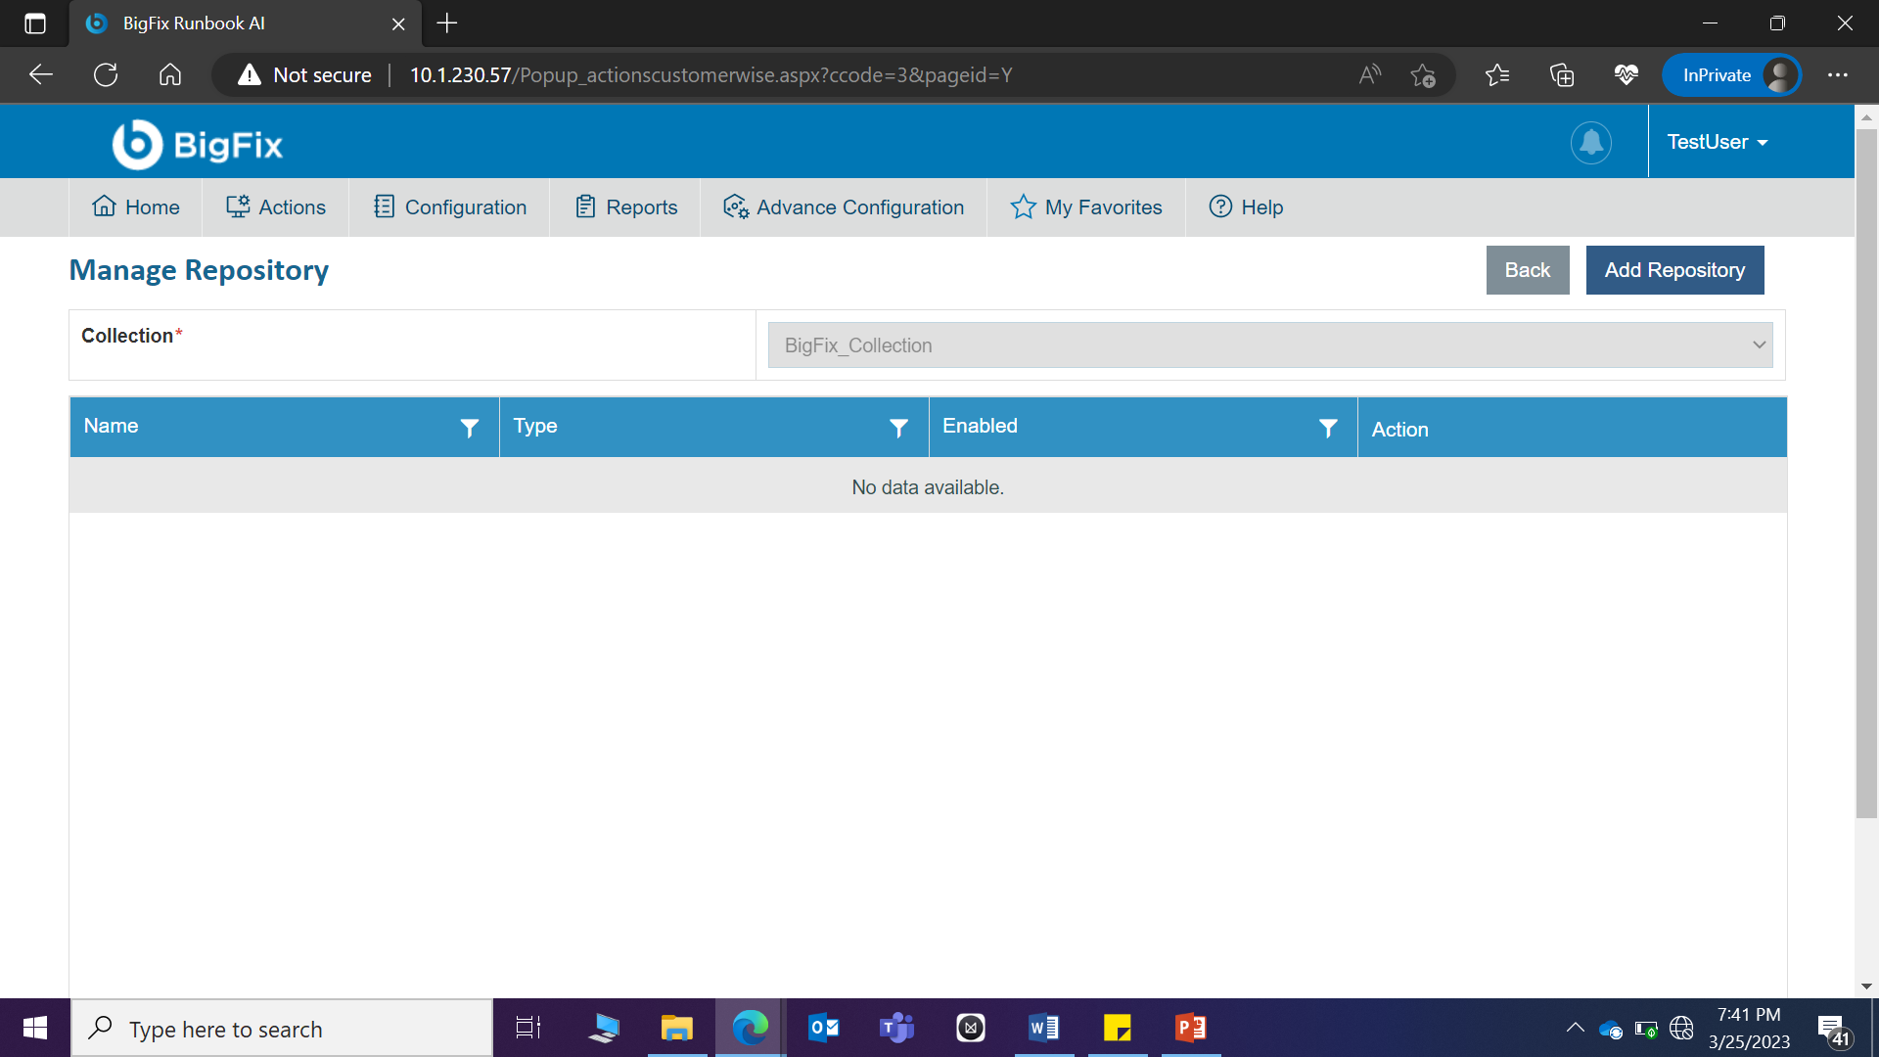Click the Add Repository button
Viewport: 1879px width, 1057px height.
point(1674,270)
